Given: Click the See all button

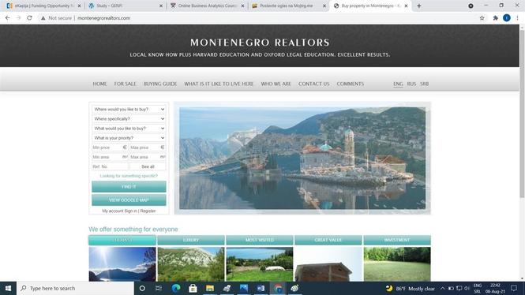Looking at the screenshot, I should [x=148, y=166].
